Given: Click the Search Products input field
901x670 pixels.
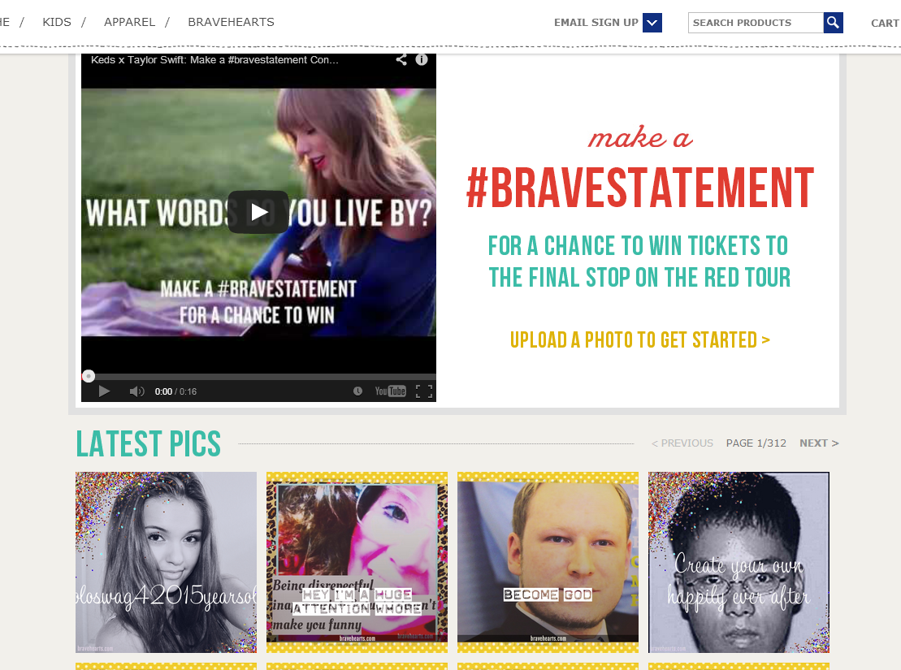Looking at the screenshot, I should point(756,23).
